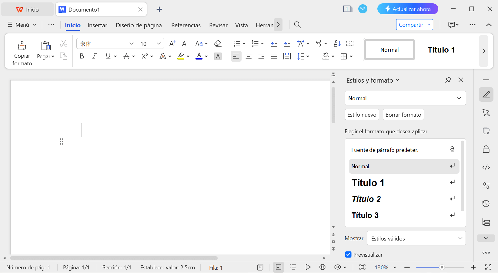Justify the paragraph text
The width and height of the screenshot is (498, 273).
(274, 56)
